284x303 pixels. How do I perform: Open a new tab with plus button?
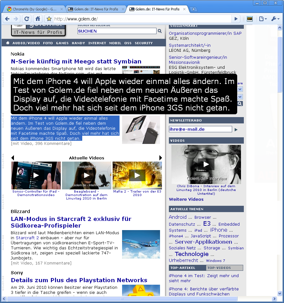point(194,9)
